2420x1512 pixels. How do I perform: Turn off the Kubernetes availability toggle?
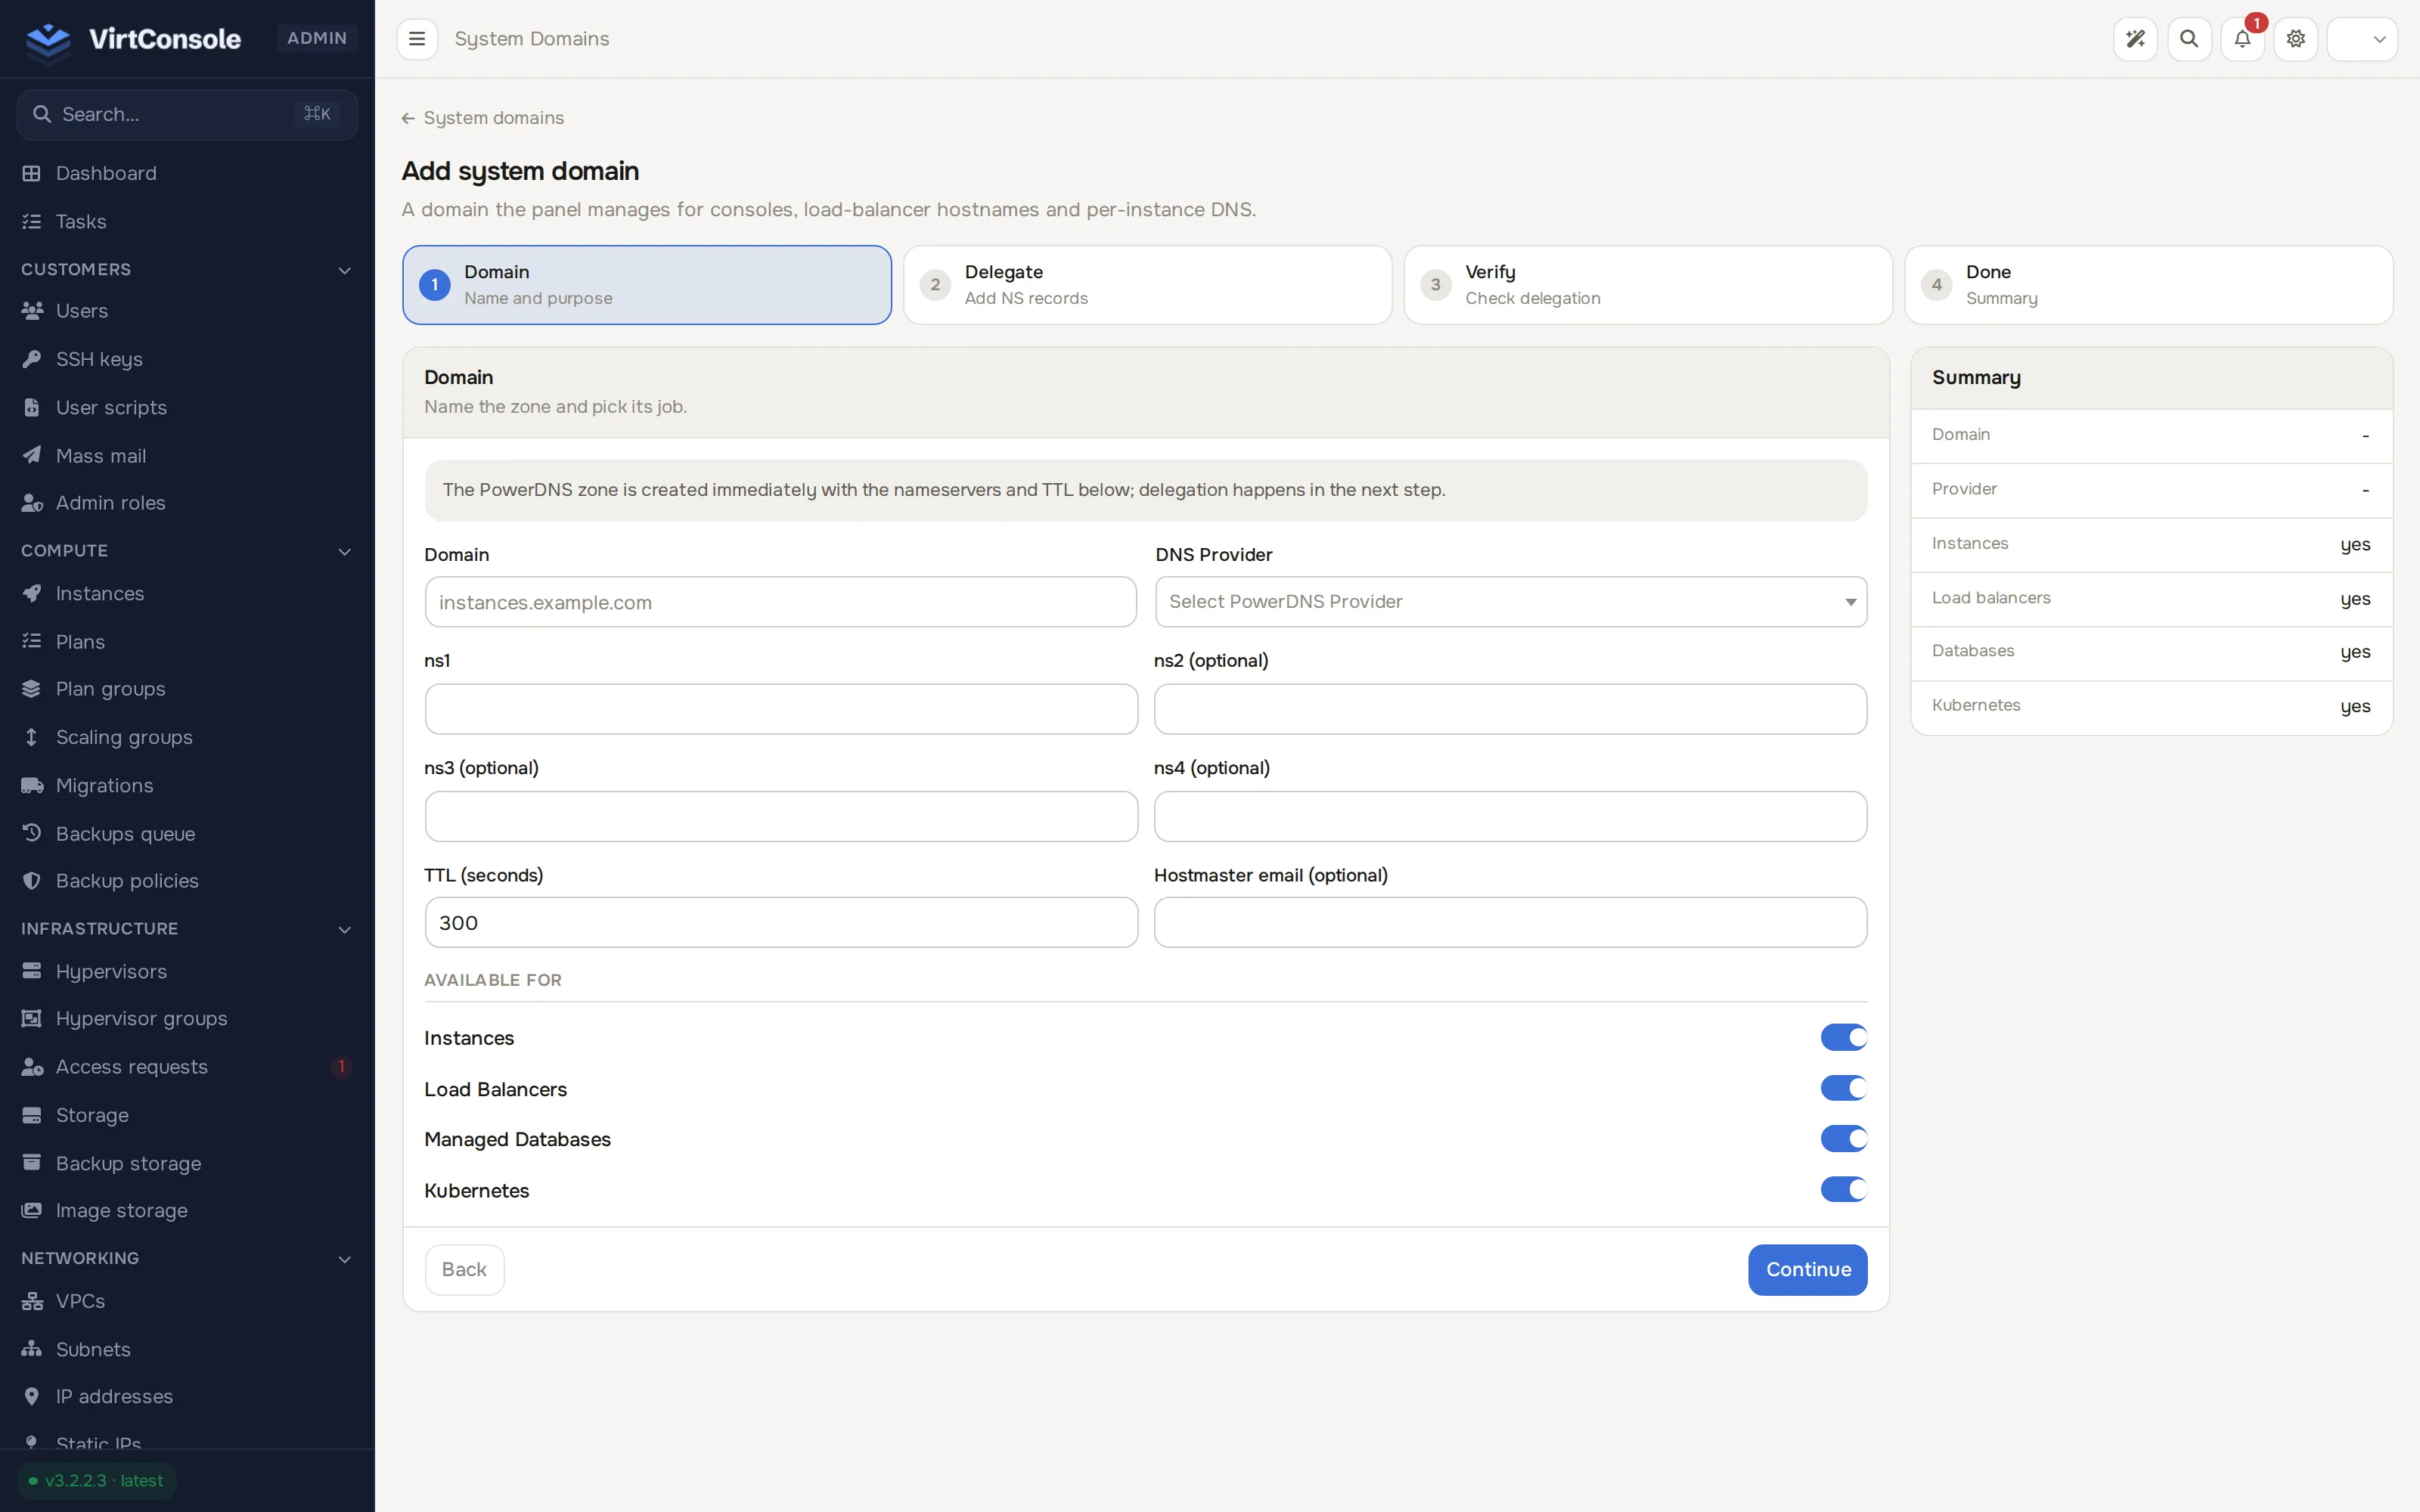click(x=1843, y=1190)
